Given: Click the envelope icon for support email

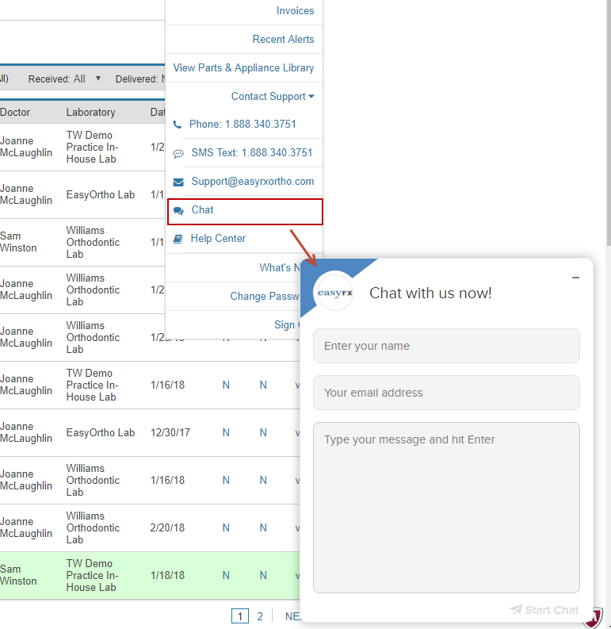Looking at the screenshot, I should [178, 182].
